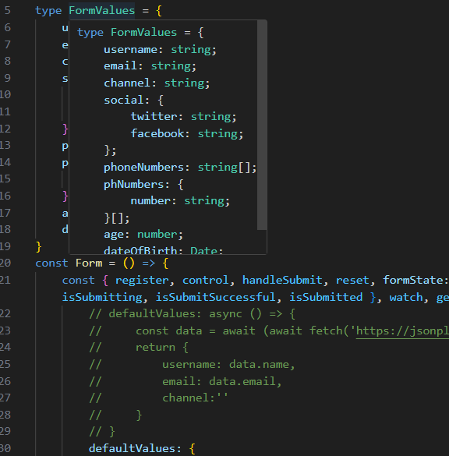449x456 pixels.
Task: Click the isSubmitting identifier
Action: (102, 297)
